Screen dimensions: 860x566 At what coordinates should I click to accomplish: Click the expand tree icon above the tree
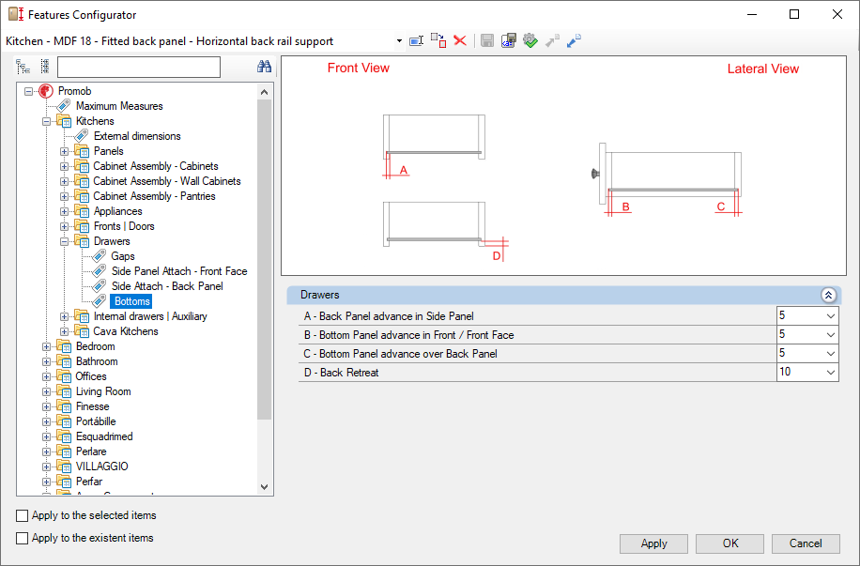coord(23,67)
